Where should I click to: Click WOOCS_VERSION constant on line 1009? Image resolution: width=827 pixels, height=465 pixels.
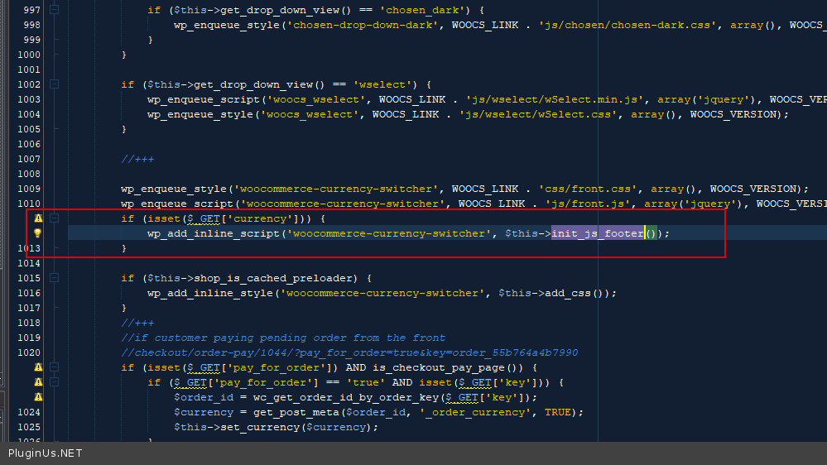point(752,189)
